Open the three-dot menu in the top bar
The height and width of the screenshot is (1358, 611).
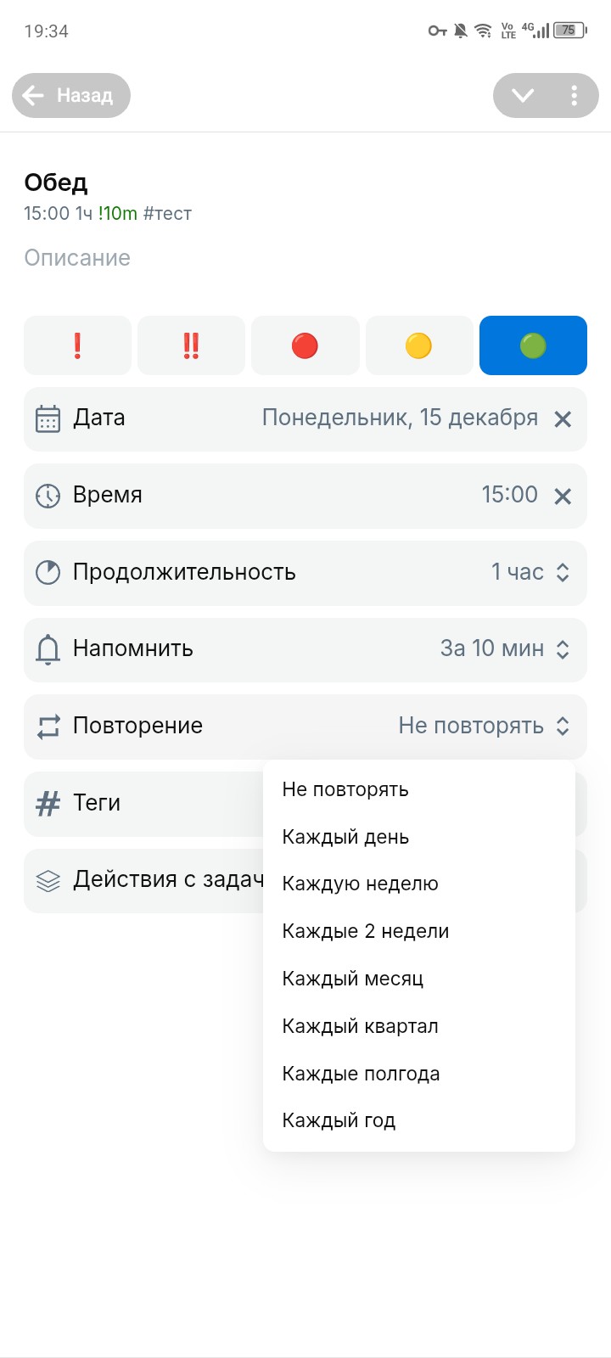click(x=574, y=95)
